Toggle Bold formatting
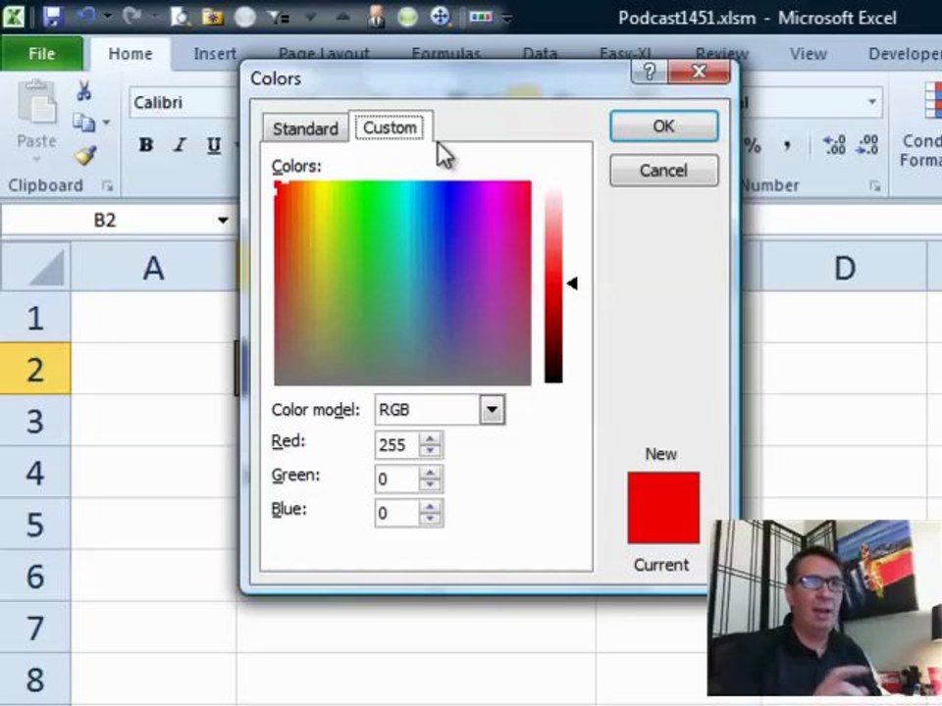This screenshot has height=706, width=942. [145, 145]
